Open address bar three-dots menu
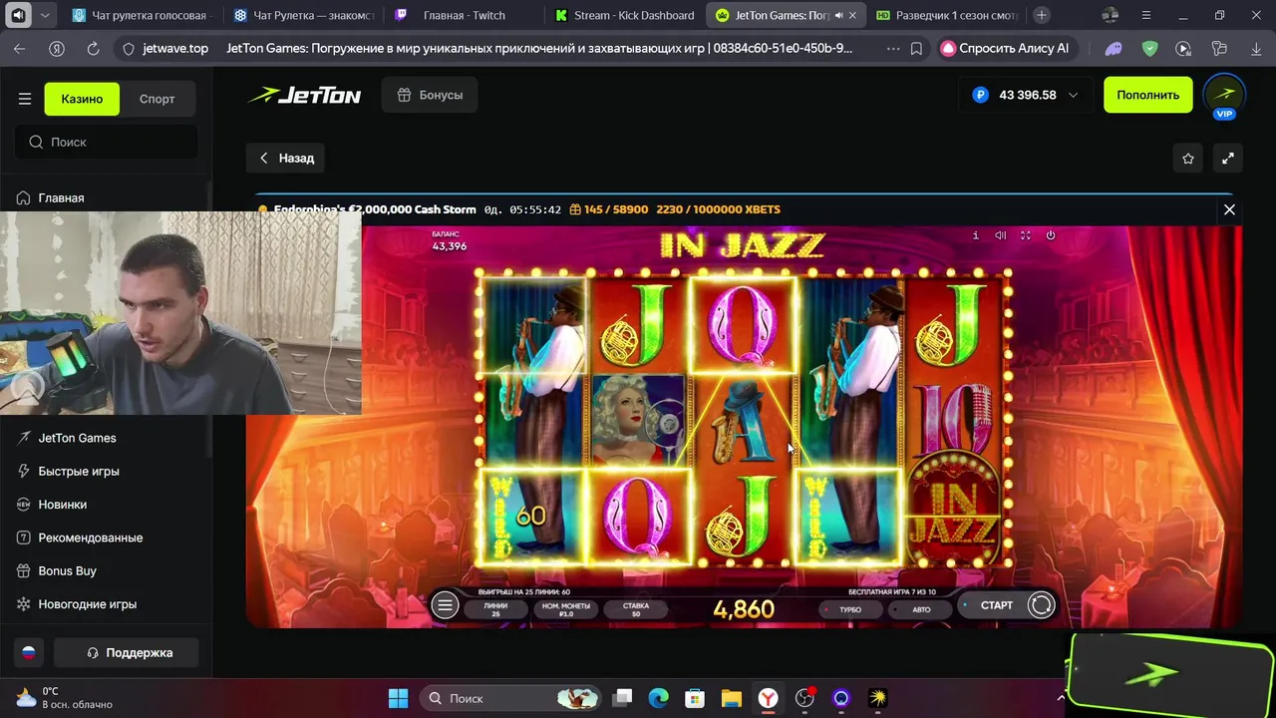This screenshot has height=718, width=1276. [x=892, y=48]
